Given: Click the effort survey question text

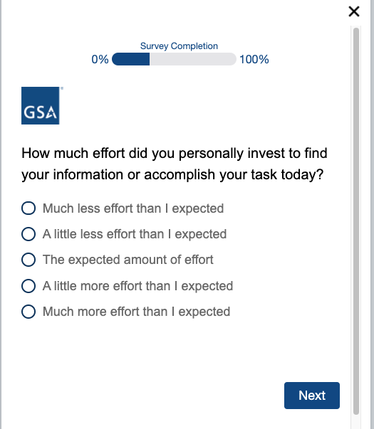Looking at the screenshot, I should pyautogui.click(x=175, y=164).
